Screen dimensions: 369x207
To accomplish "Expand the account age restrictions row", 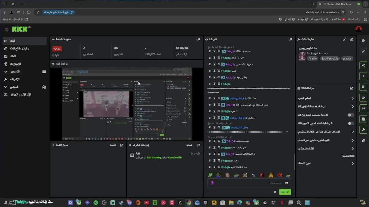I will (x=326, y=140).
